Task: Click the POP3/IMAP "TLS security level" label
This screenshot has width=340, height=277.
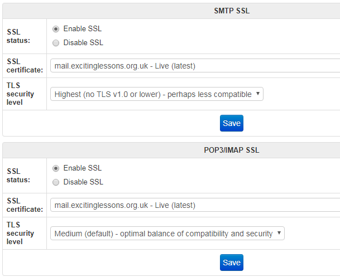Action: click(20, 233)
